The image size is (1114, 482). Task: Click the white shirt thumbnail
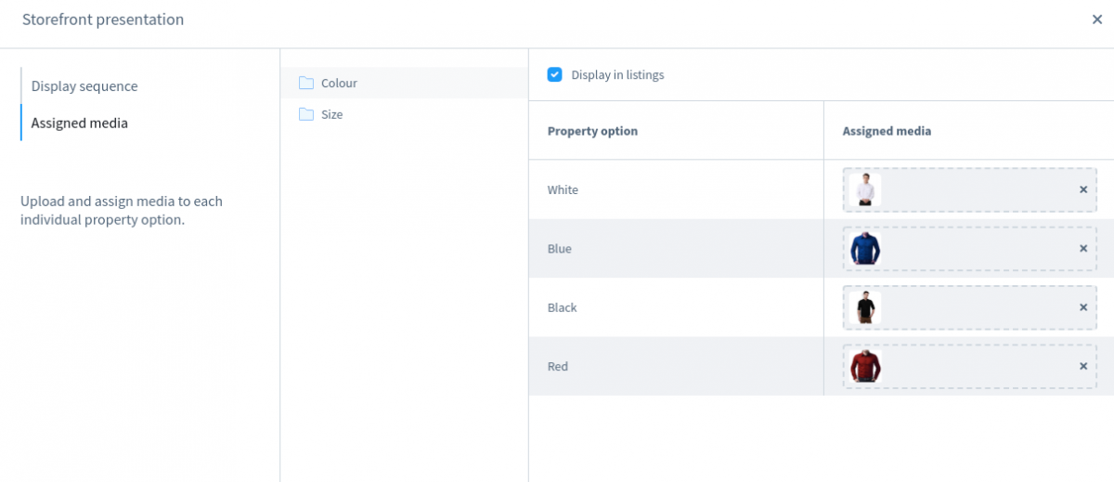[865, 189]
